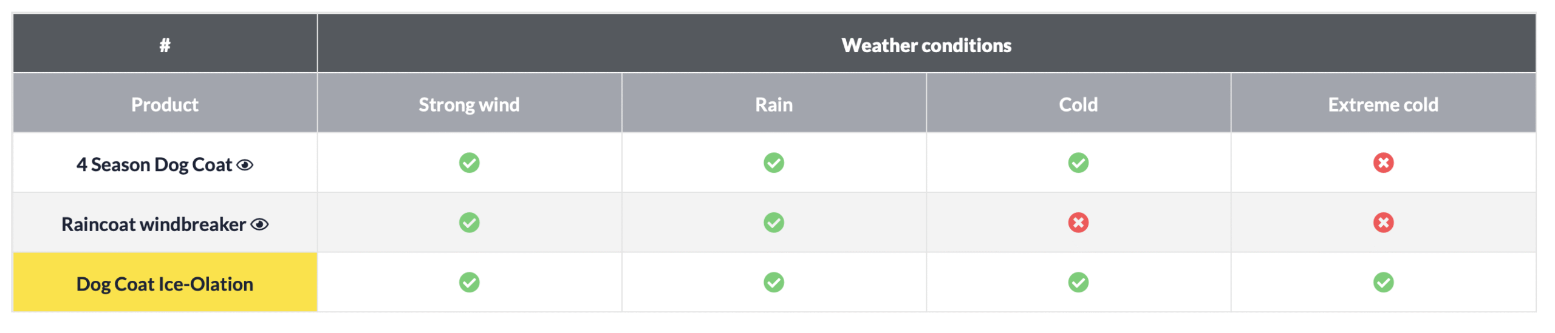Viewport: 1555px width, 333px height.
Task: Click the Strong wind column header
Action: tap(469, 105)
